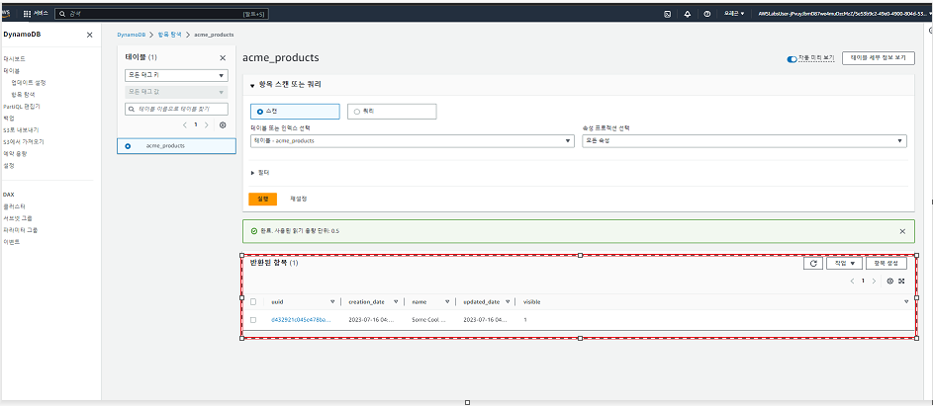933x406 pixels.
Task: Sort by uuid column arrow
Action: click(332, 301)
